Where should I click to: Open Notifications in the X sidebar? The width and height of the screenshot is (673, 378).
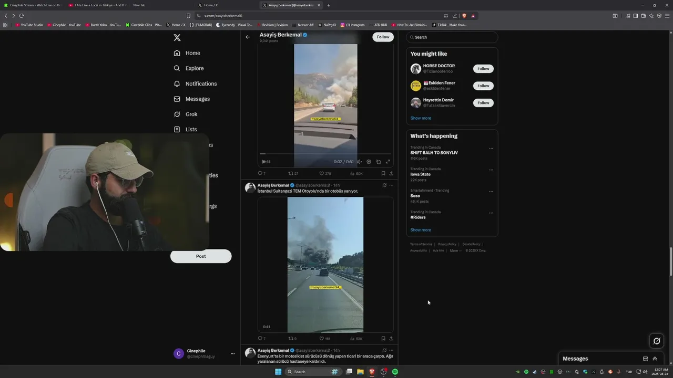click(x=195, y=83)
